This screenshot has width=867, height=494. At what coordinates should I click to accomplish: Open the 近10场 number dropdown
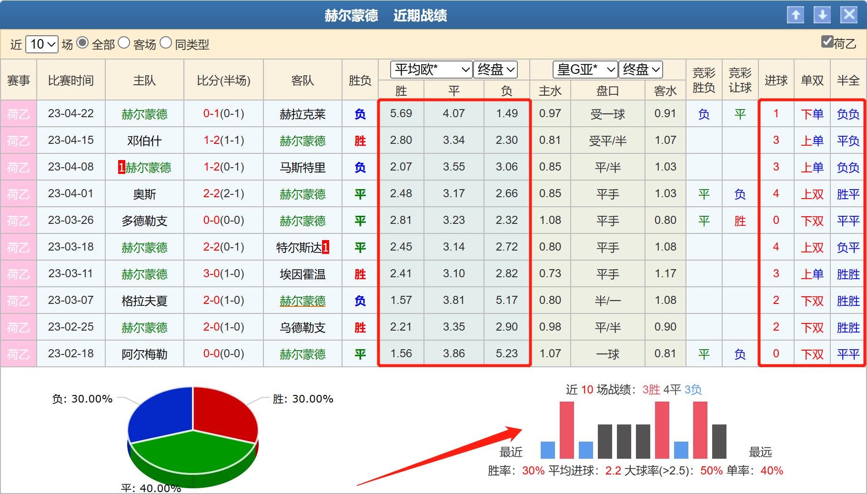tap(41, 44)
